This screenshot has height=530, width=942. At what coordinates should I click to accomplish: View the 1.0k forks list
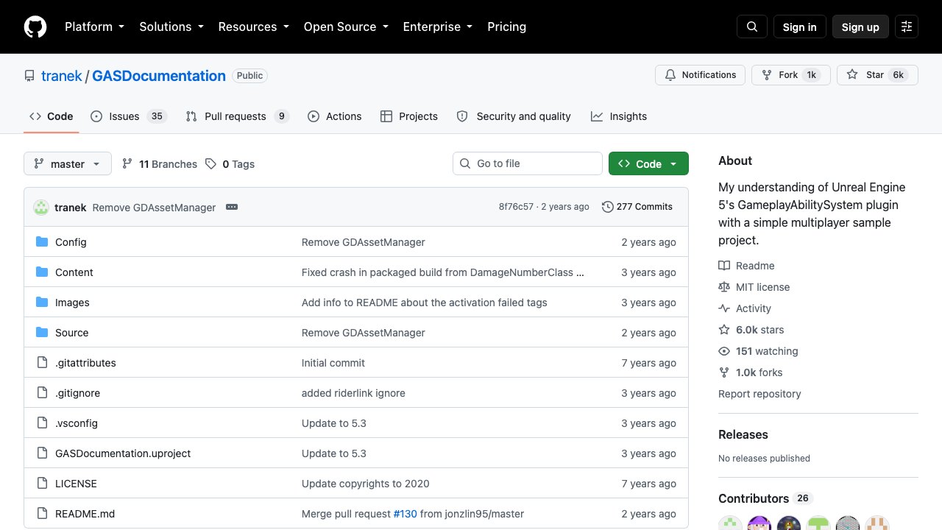(x=751, y=372)
